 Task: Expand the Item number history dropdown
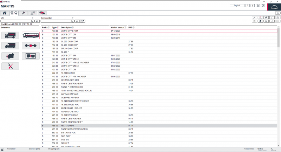point(73,21)
